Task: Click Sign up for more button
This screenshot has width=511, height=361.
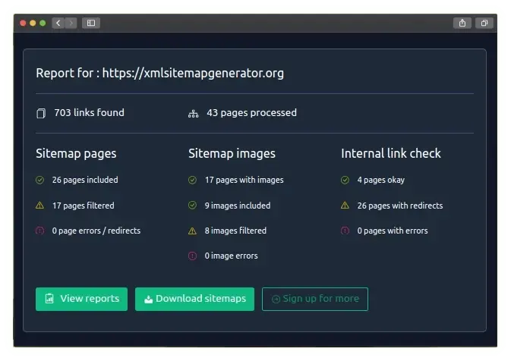Action: (x=315, y=299)
